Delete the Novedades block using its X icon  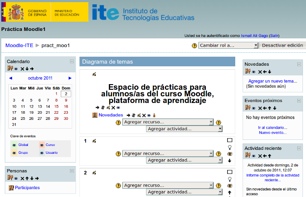tap(260, 71)
